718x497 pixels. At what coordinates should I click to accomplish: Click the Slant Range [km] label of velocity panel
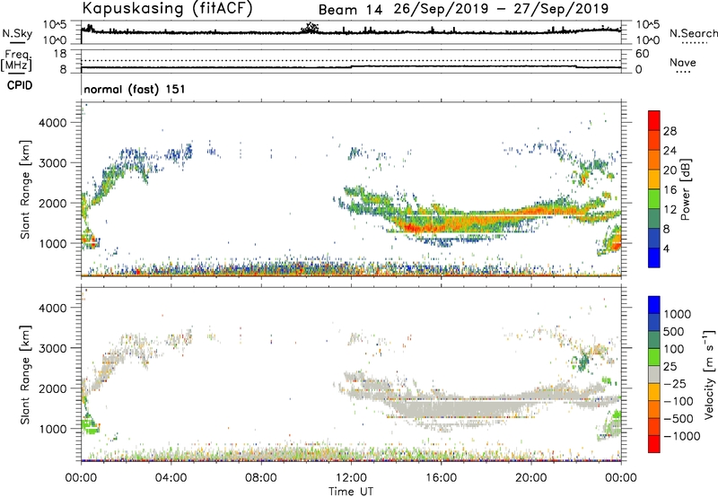pos(25,375)
